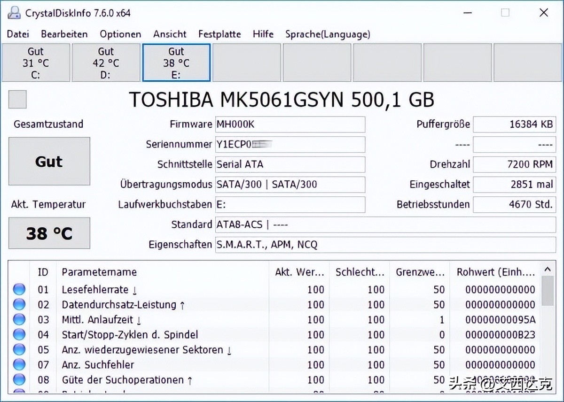Select the E: drive at 38 °C
This screenshot has height=402, width=564.
tap(176, 63)
